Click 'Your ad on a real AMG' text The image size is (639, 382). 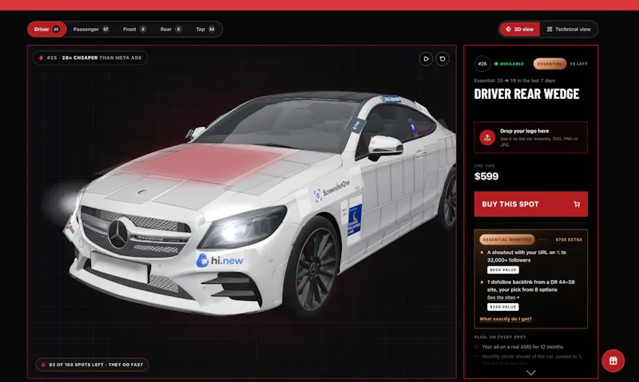522,347
